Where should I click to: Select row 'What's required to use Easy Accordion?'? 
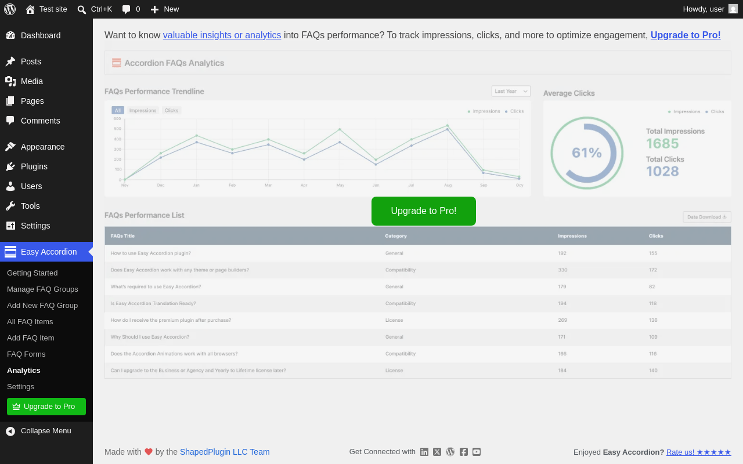pos(418,287)
